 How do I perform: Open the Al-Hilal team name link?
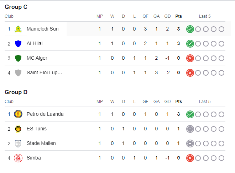pos(35,43)
